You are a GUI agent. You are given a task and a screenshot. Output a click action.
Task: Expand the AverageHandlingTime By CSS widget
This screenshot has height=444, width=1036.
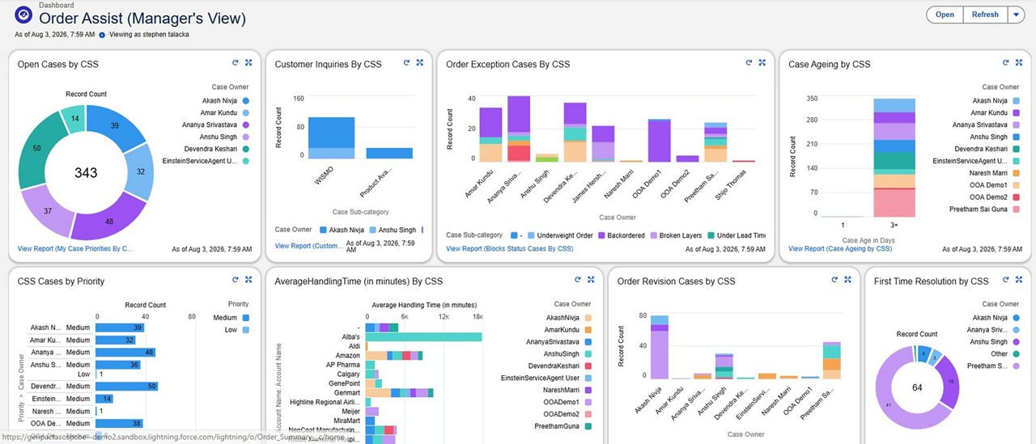(591, 280)
